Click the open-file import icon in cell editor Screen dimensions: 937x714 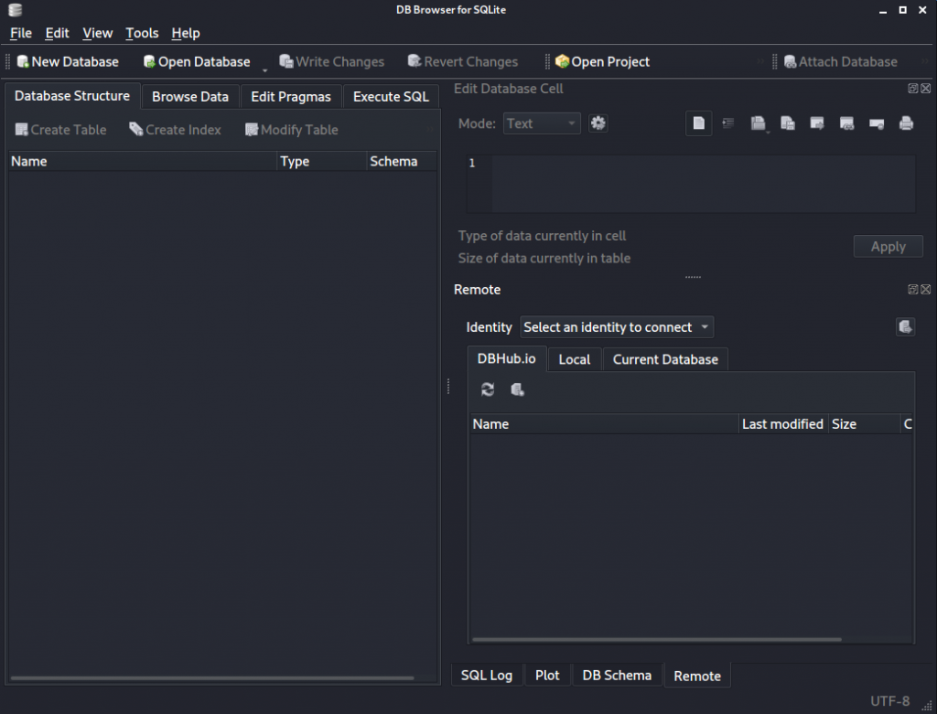(758, 123)
